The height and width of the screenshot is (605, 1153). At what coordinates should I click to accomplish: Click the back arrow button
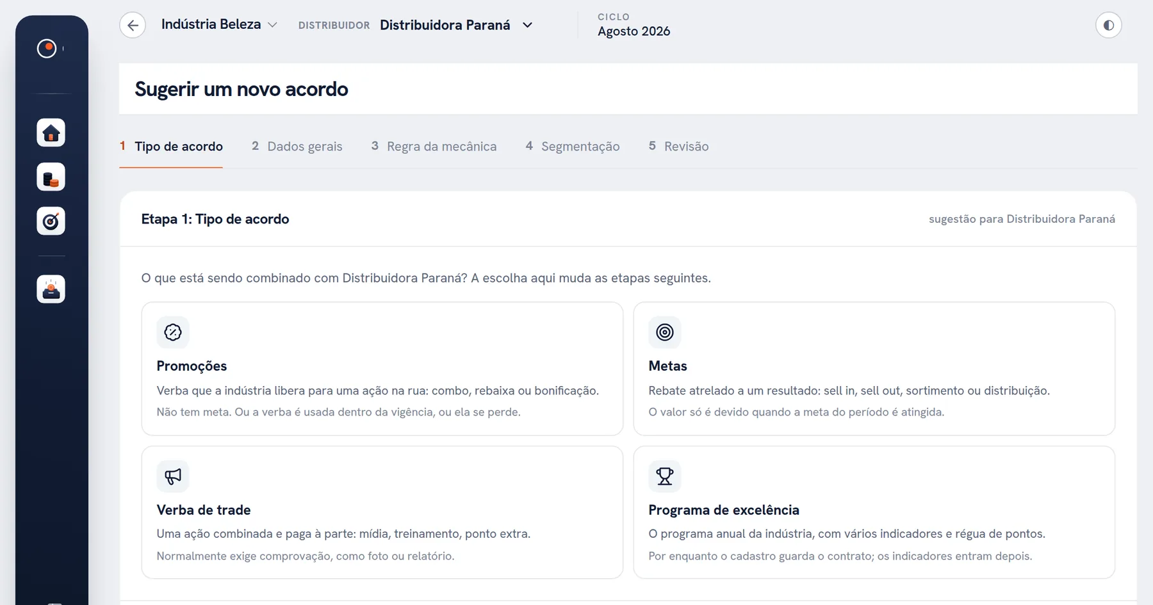[133, 25]
